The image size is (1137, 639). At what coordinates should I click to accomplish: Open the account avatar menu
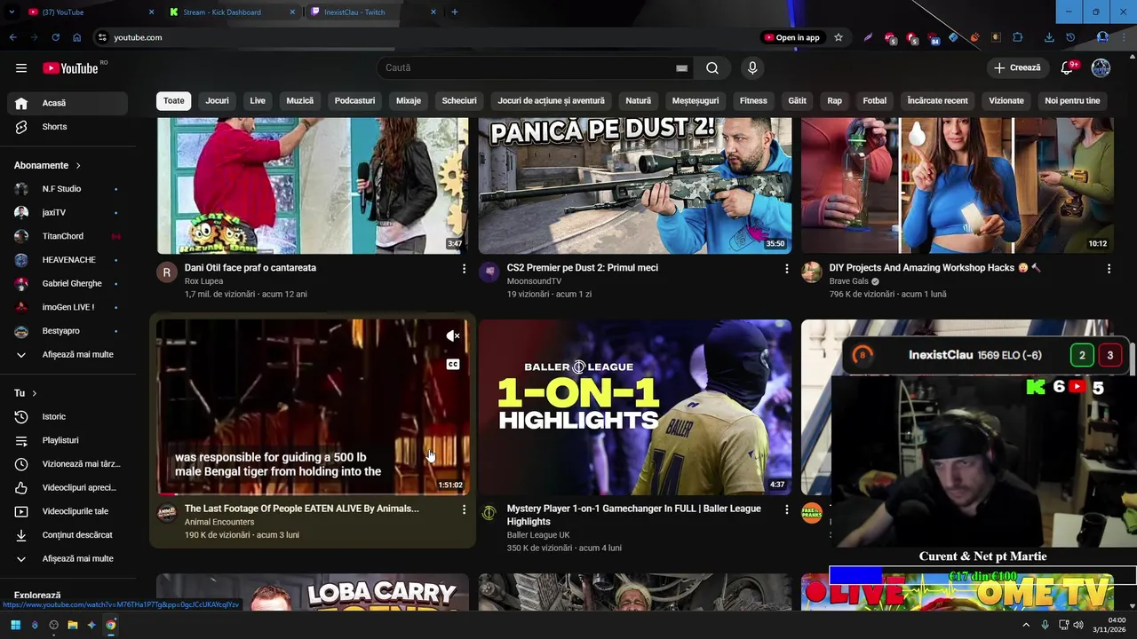(x=1101, y=68)
